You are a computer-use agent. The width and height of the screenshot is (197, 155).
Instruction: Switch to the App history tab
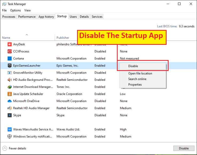coord(46,17)
